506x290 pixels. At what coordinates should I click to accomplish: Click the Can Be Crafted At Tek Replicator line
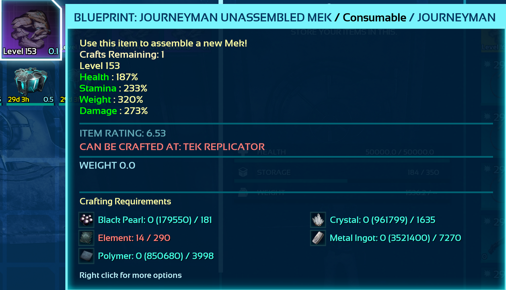(172, 146)
